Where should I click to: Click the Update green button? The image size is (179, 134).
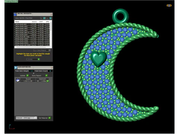pos(28,76)
